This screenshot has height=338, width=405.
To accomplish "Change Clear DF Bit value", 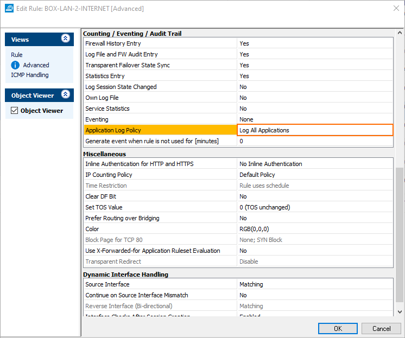I will point(315,196).
